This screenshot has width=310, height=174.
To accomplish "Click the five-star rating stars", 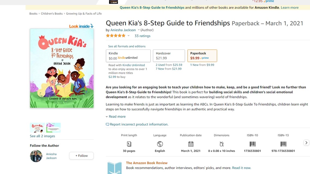I will coord(116,35).
